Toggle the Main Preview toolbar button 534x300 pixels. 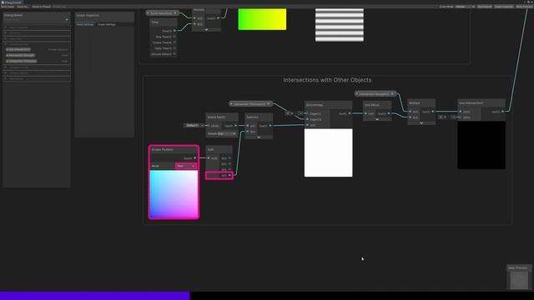point(524,7)
